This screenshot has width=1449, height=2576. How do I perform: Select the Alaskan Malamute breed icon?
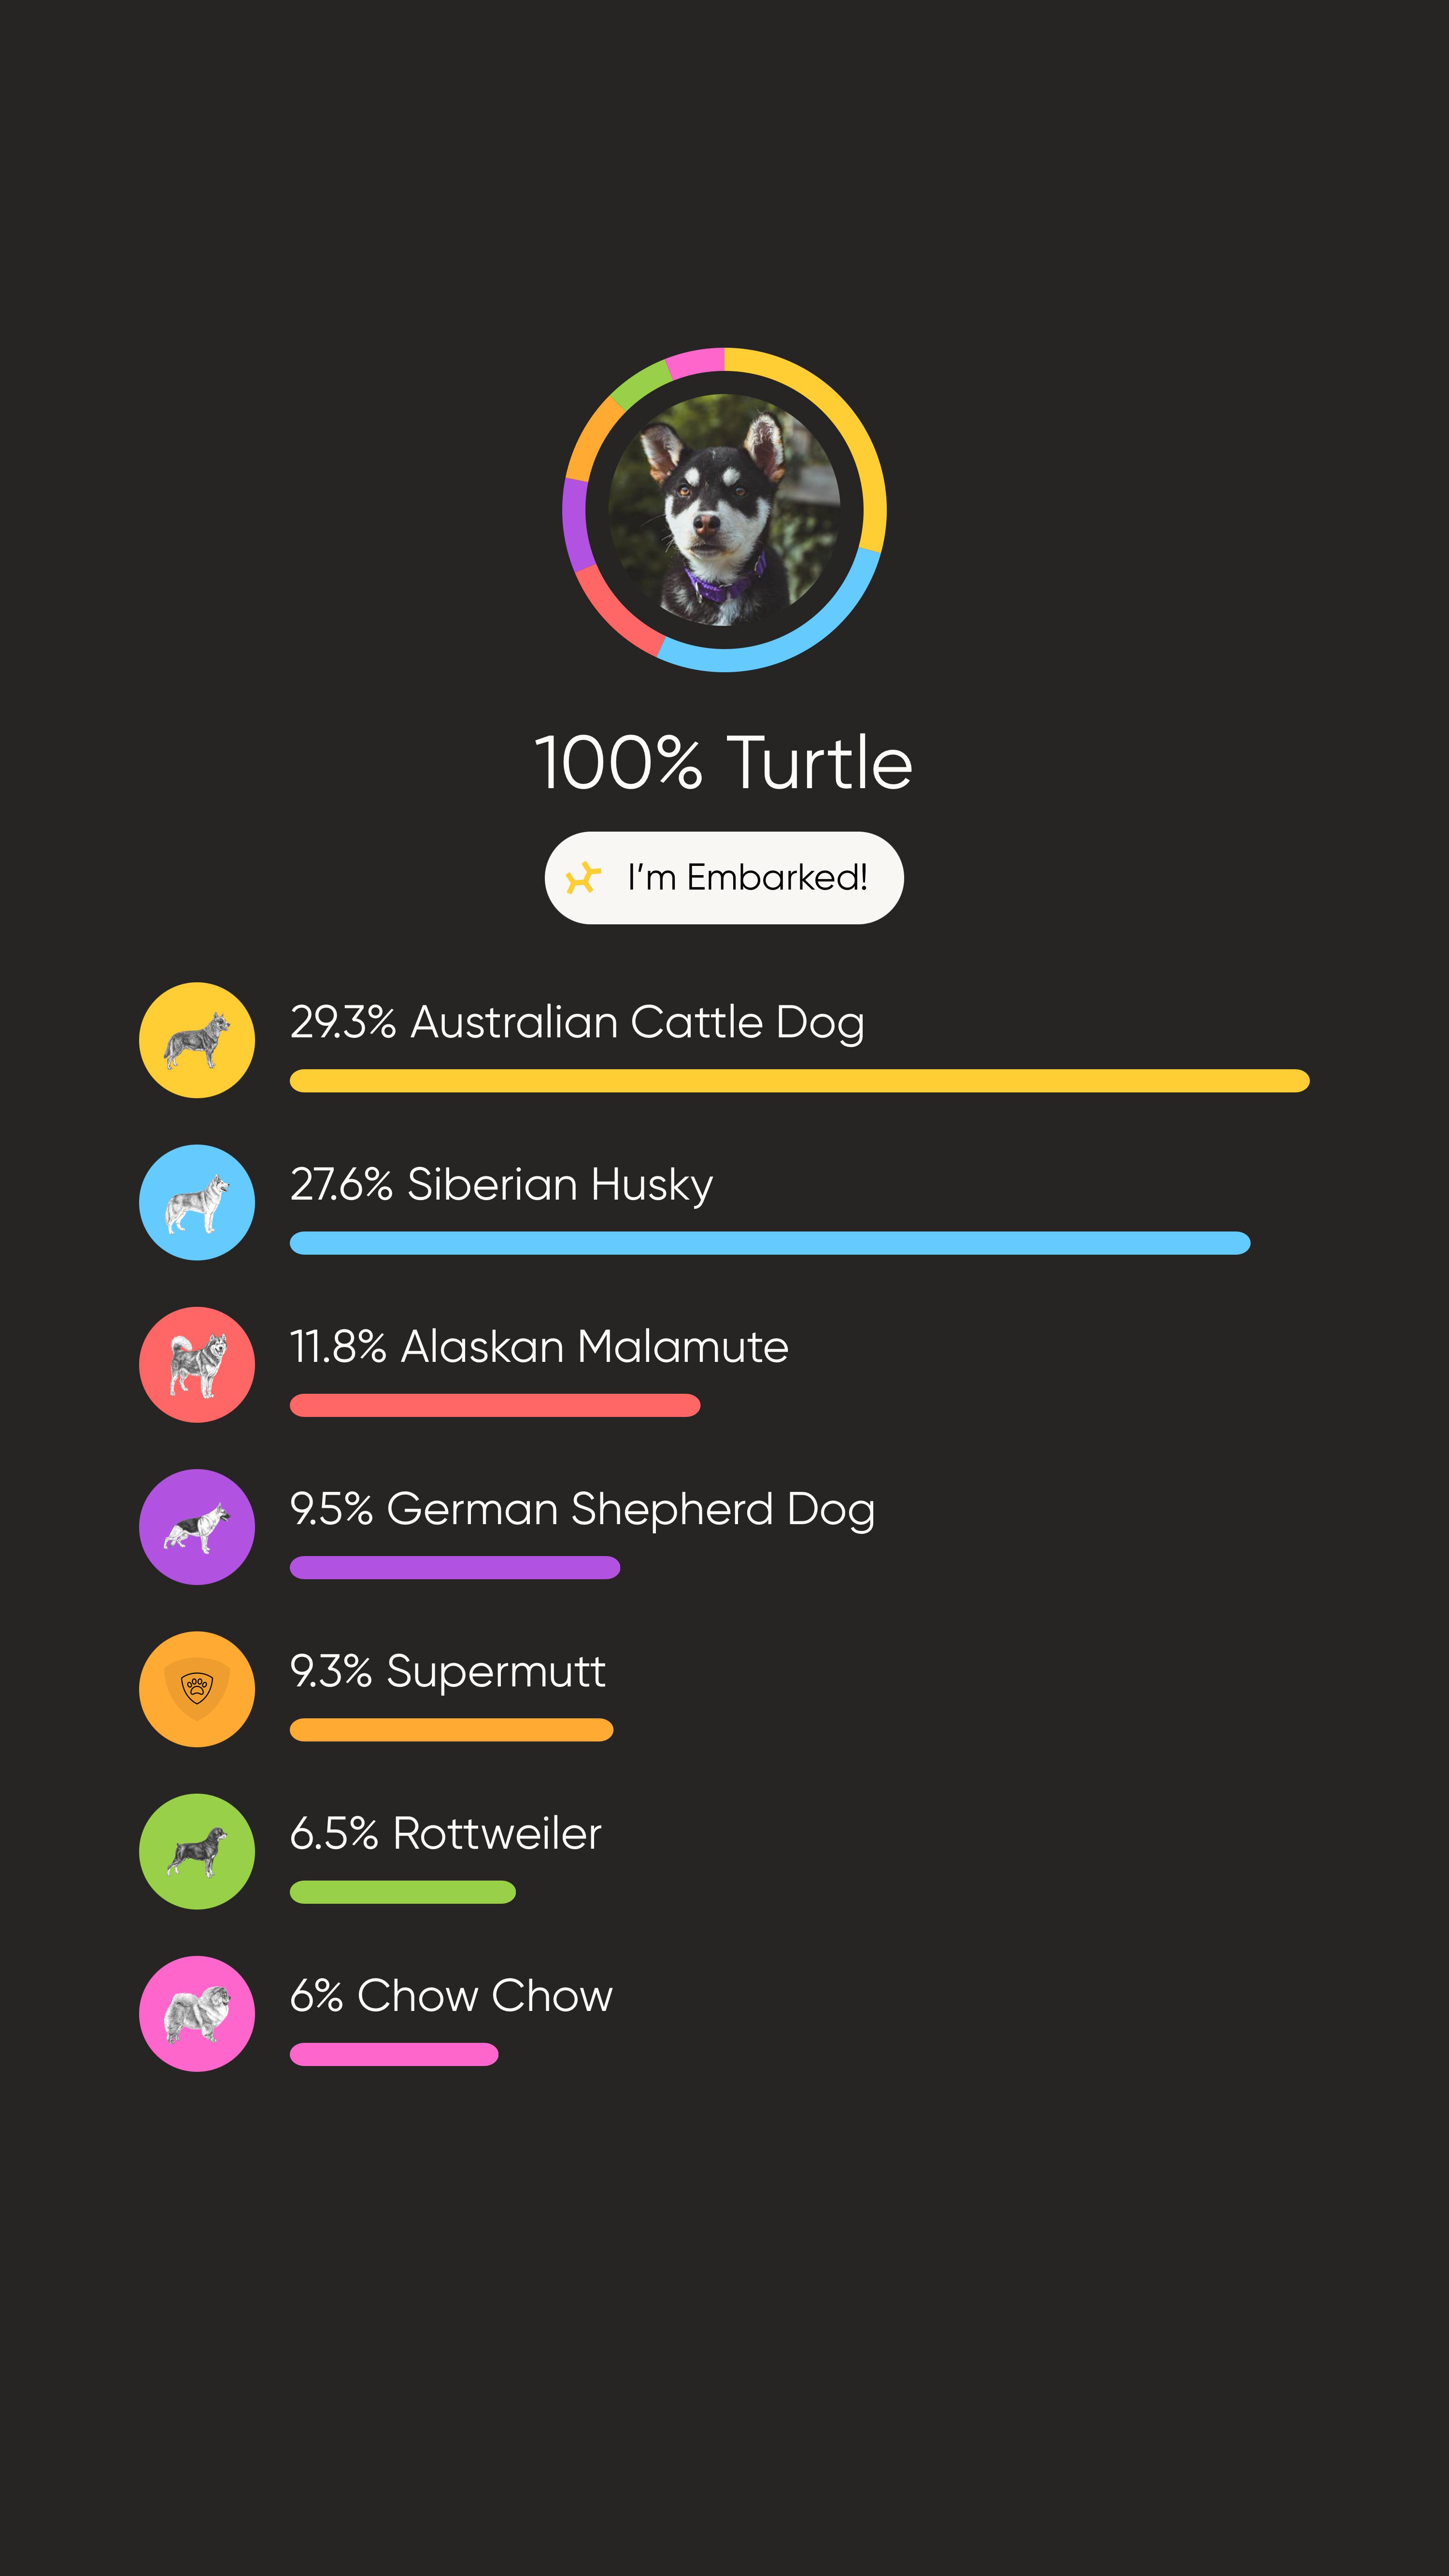click(x=197, y=1365)
